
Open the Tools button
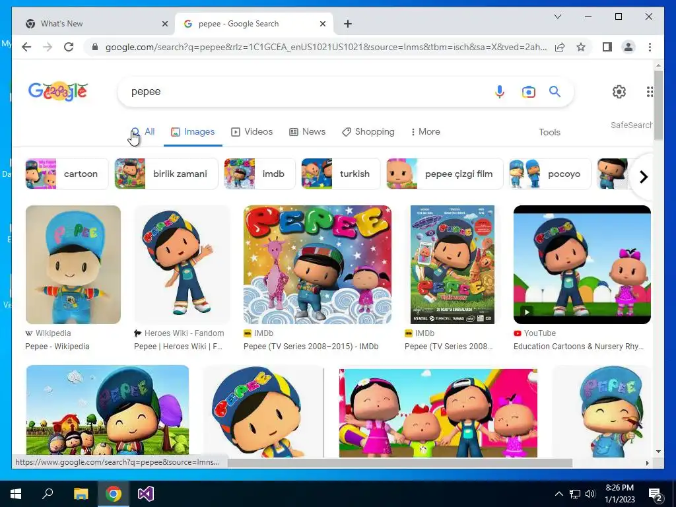click(x=549, y=132)
